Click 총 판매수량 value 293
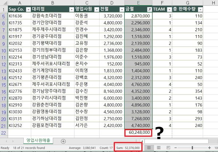218x152 pixels. (187, 119)
